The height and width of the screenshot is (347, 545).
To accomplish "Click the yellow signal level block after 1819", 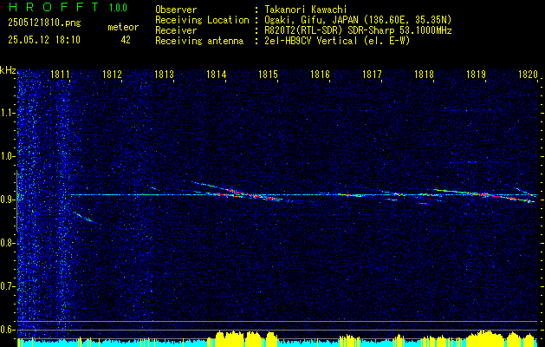I will (485, 337).
